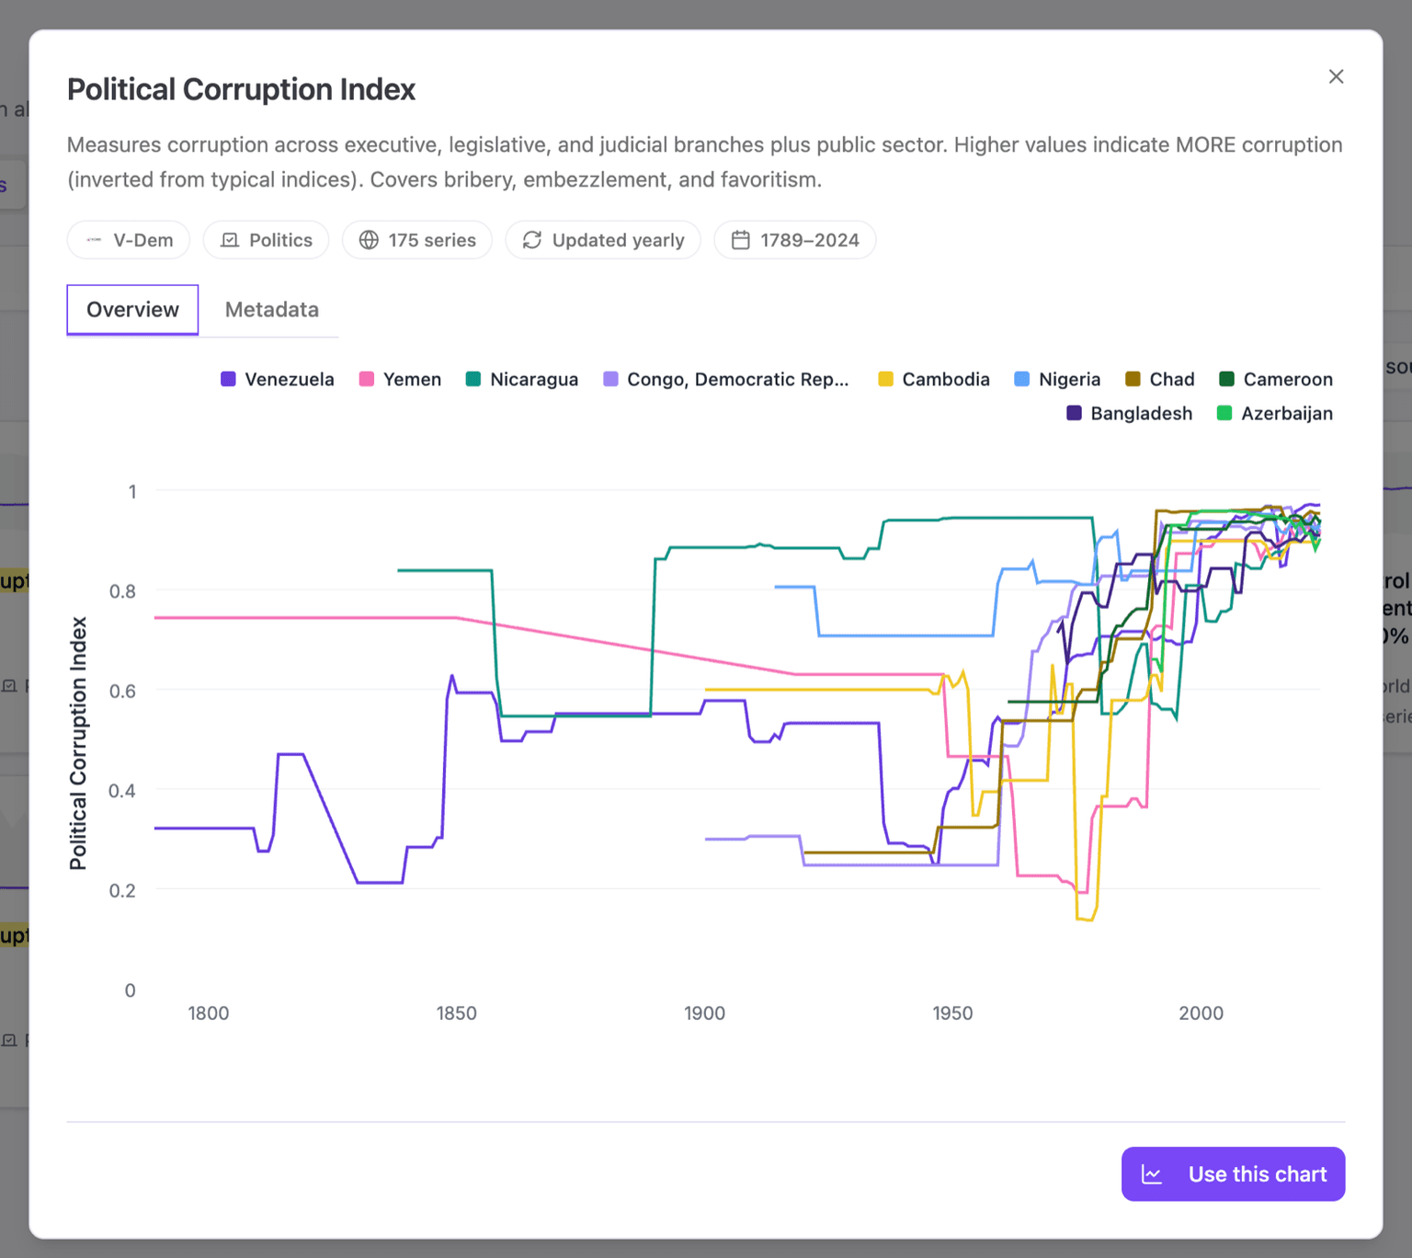Click the Chad legend label

1172,379
